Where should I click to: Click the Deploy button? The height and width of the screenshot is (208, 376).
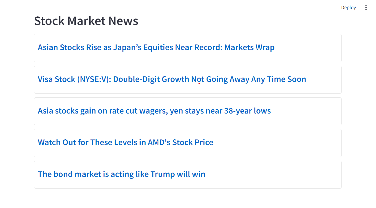pos(348,8)
